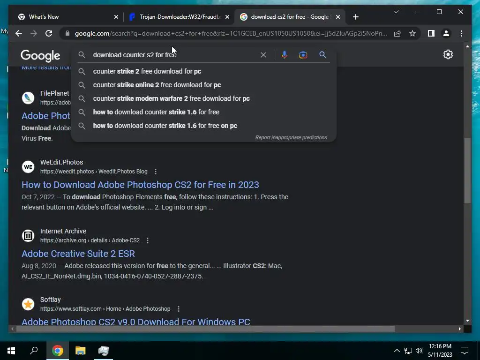Click Chrome icon in the taskbar
This screenshot has height=360, width=480.
pyautogui.click(x=57, y=351)
